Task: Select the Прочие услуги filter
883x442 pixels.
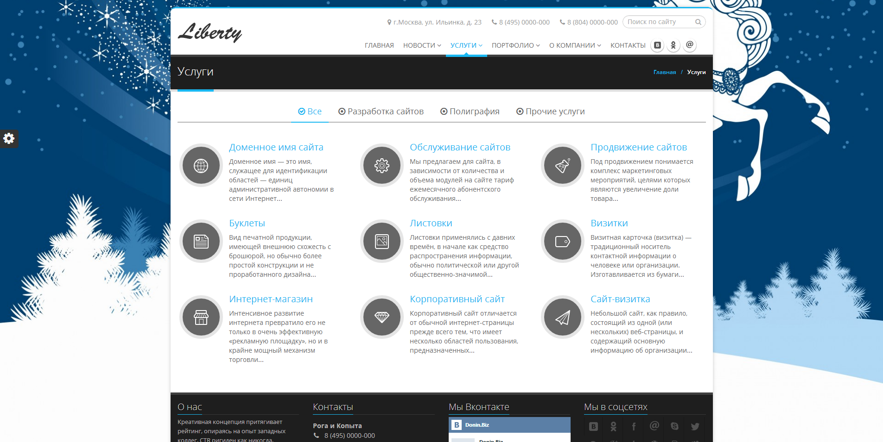Action: pos(551,112)
